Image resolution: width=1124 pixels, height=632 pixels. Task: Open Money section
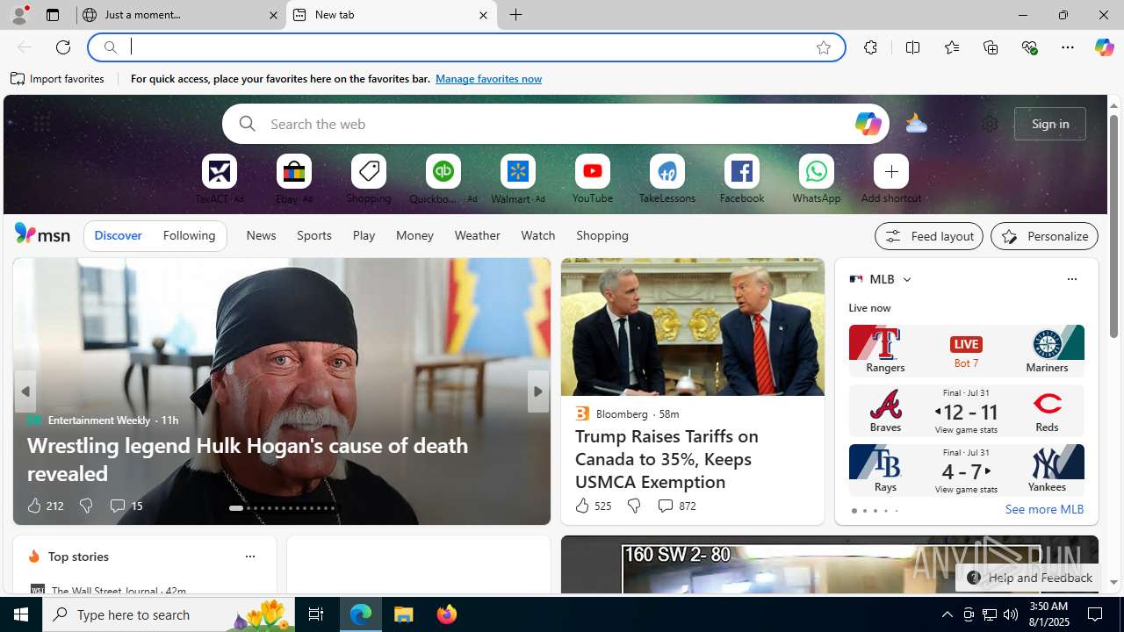pos(414,235)
